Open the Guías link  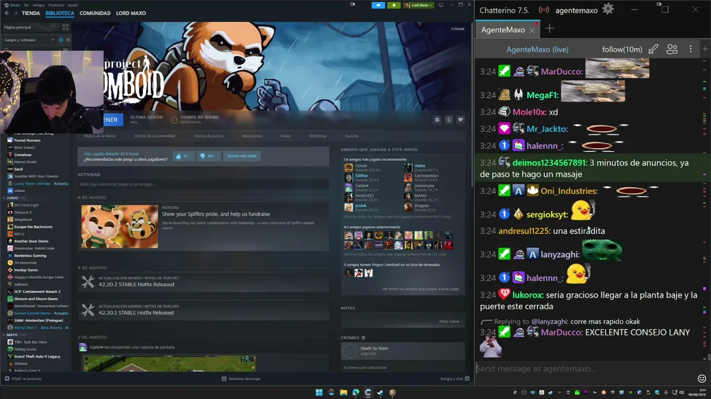pyautogui.click(x=286, y=136)
